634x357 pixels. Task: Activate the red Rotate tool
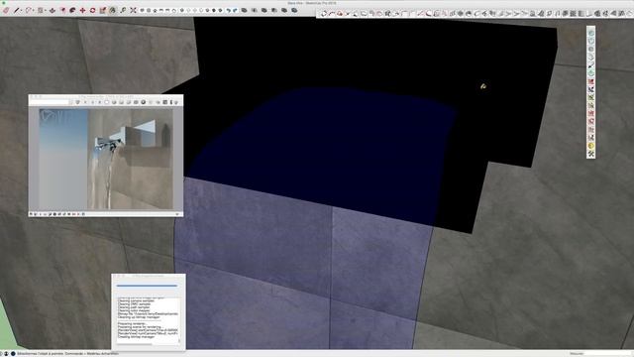click(x=92, y=10)
